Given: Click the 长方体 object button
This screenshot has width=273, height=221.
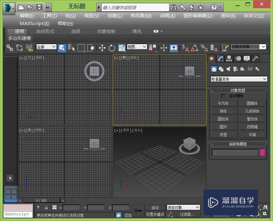Looking at the screenshot, I should 223,103.
